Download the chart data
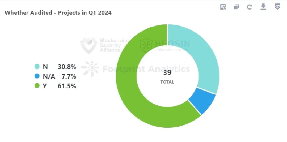The image size is (287, 142). pyautogui.click(x=263, y=7)
